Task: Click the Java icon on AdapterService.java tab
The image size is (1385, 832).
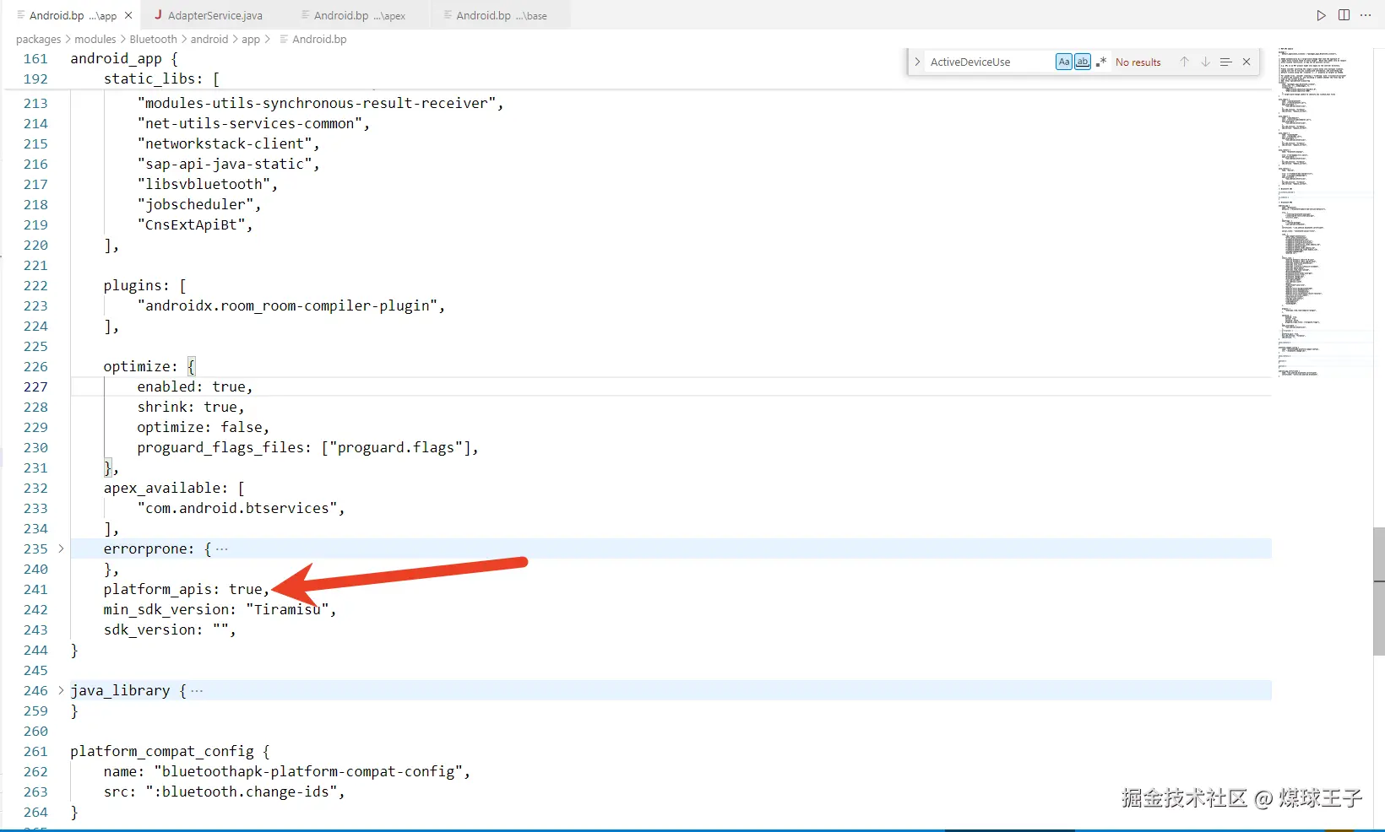Action: point(158,15)
